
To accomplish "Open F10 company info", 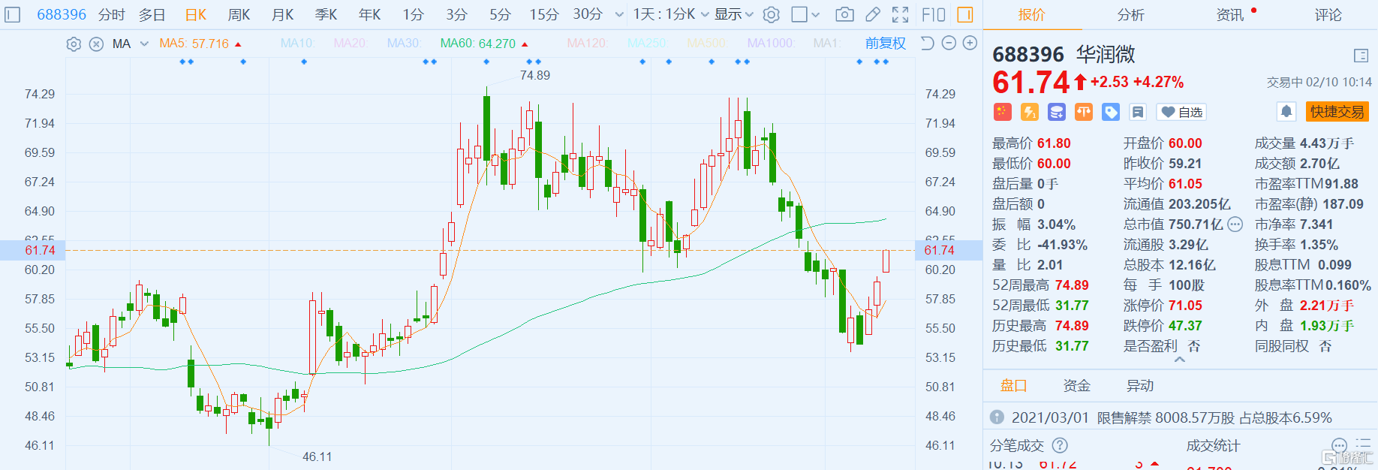I will pos(933,14).
